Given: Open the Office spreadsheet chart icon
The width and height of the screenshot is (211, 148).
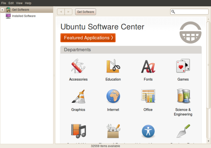Looking at the screenshot, I should click(x=148, y=96).
